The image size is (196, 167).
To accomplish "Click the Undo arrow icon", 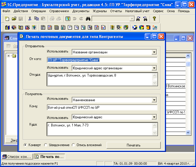I will point(75,19).
